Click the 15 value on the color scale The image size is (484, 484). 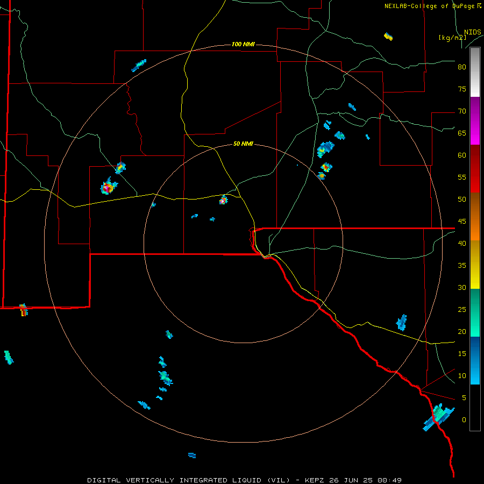pyautogui.click(x=462, y=353)
